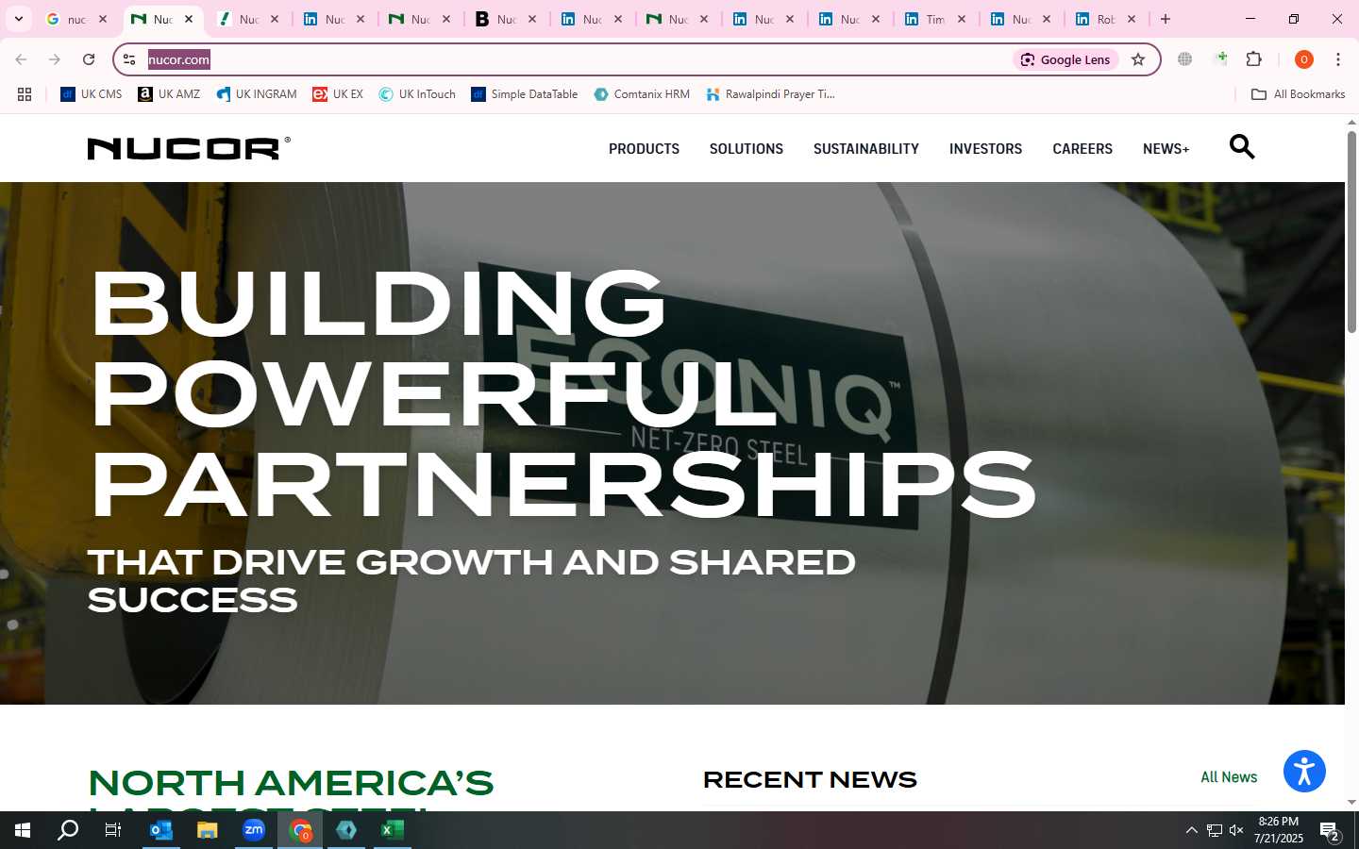Open Zoom from the taskbar
Image resolution: width=1359 pixels, height=849 pixels.
click(x=253, y=830)
